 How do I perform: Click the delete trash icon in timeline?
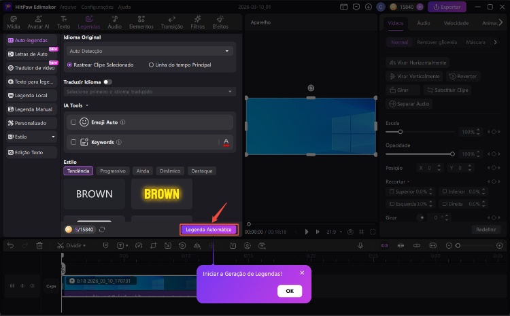pos(39,245)
